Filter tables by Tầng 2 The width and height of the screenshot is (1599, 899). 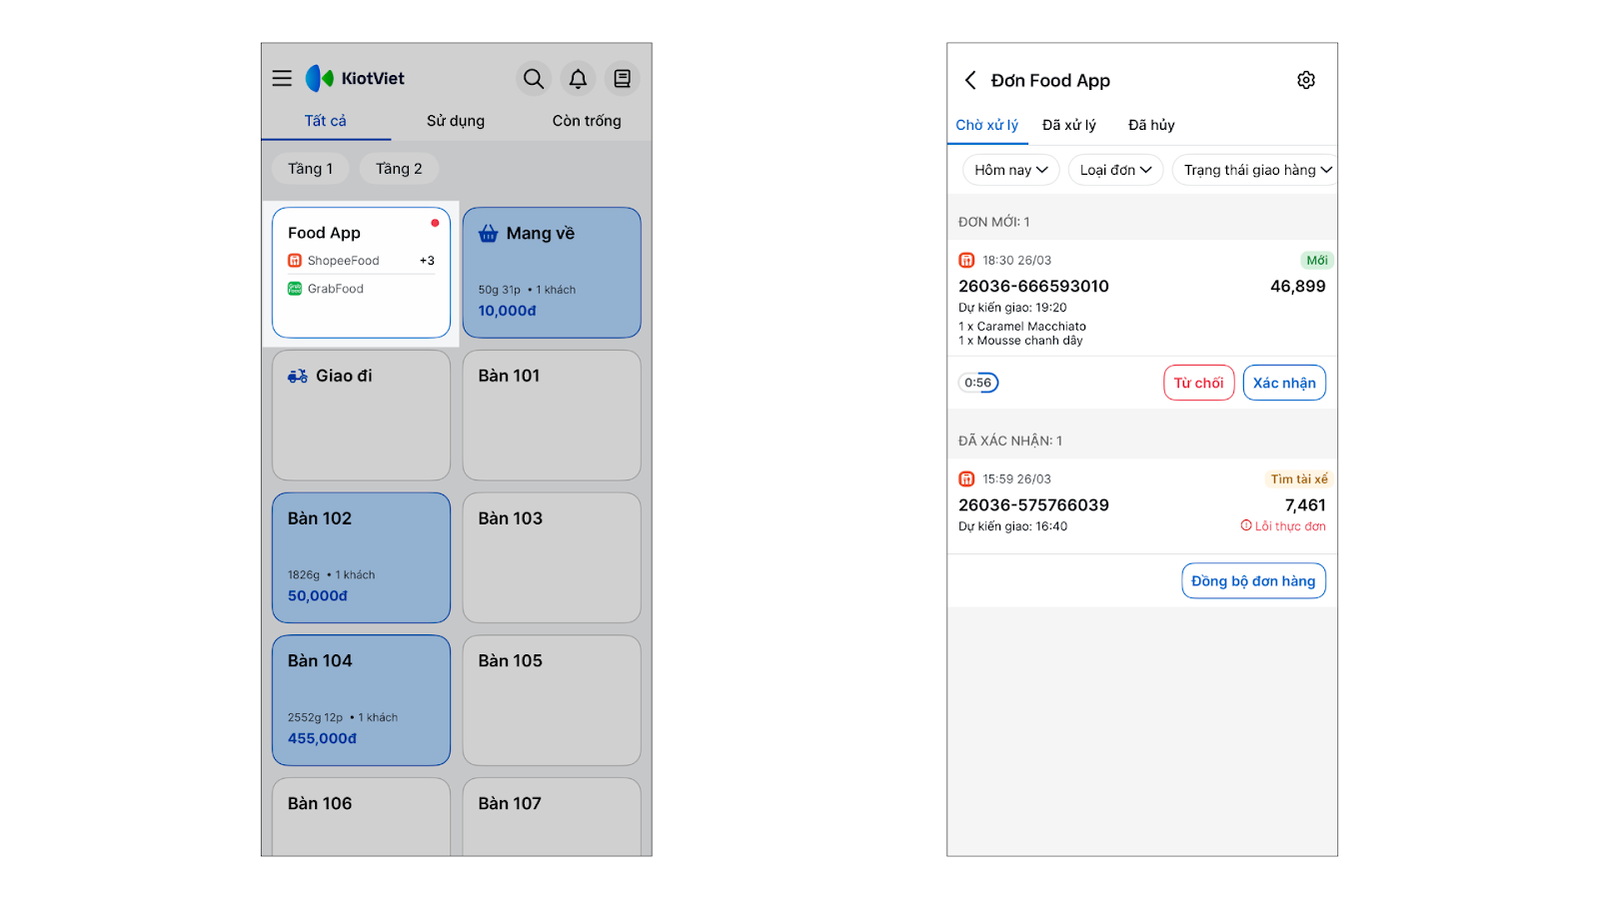[x=399, y=169]
